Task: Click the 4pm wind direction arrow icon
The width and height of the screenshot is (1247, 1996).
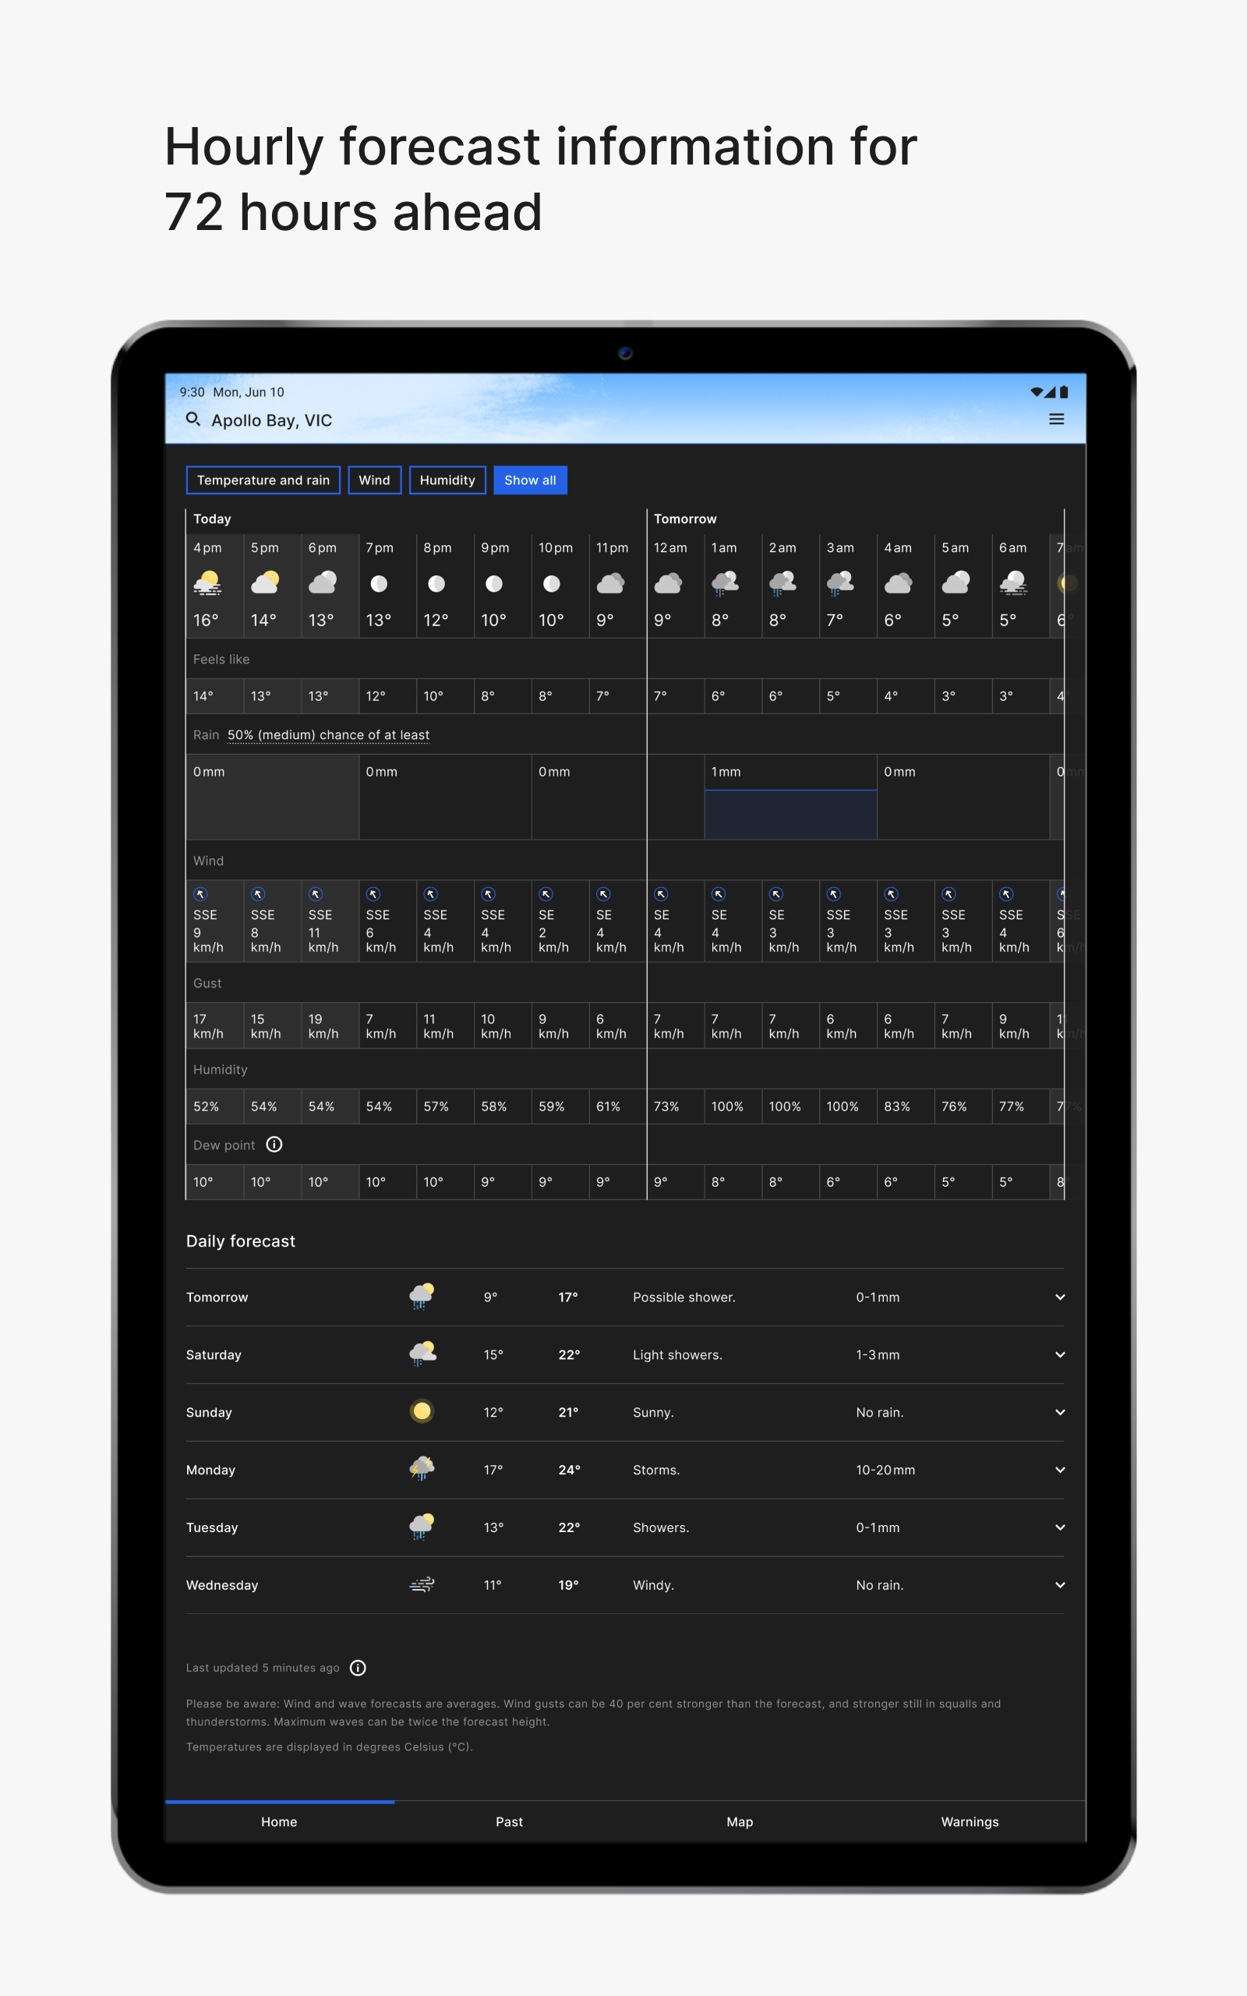Action: click(x=200, y=894)
